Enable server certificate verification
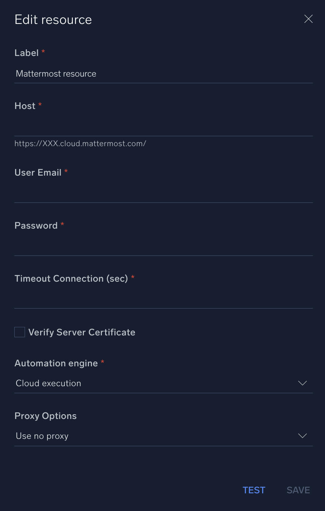325x511 pixels. (19, 332)
